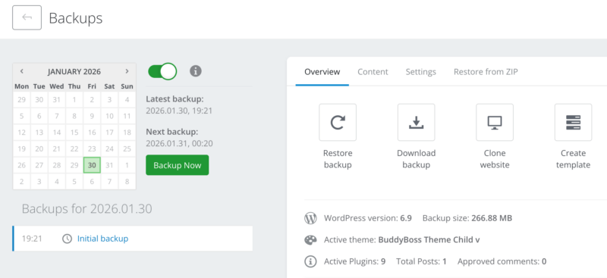The width and height of the screenshot is (607, 278).
Task: Click the Create template icon
Action: coord(573,122)
